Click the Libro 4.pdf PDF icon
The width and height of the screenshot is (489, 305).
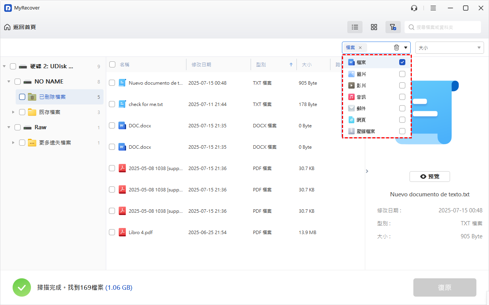tap(122, 232)
